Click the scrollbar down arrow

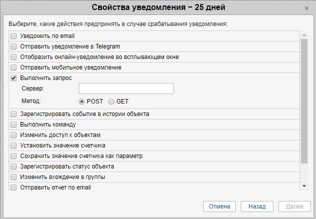[303, 186]
